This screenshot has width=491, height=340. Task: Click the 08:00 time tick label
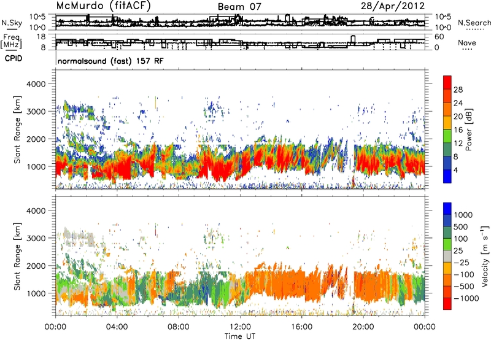[x=179, y=327]
